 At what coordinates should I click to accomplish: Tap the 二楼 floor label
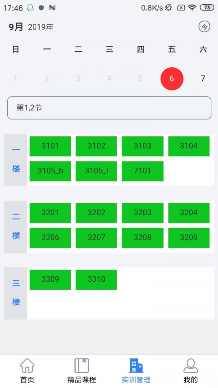point(16,227)
